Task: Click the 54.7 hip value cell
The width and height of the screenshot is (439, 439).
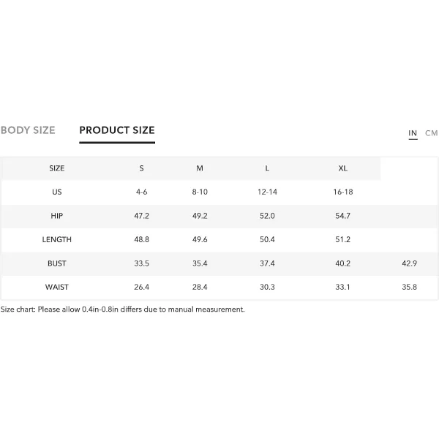Action: coord(342,216)
